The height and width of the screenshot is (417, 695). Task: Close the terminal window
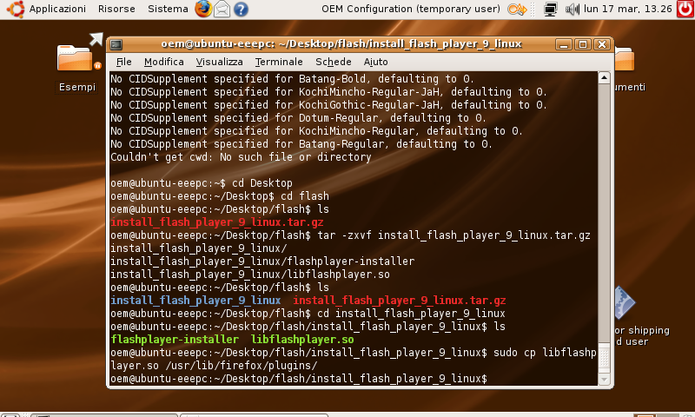[602, 44]
